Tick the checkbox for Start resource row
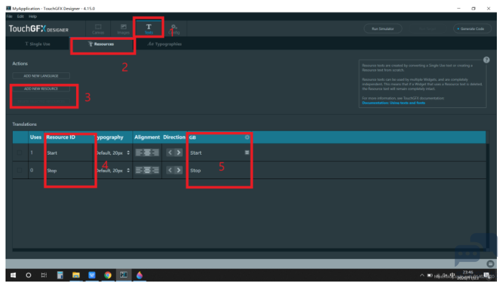The width and height of the screenshot is (503, 284). [x=20, y=153]
